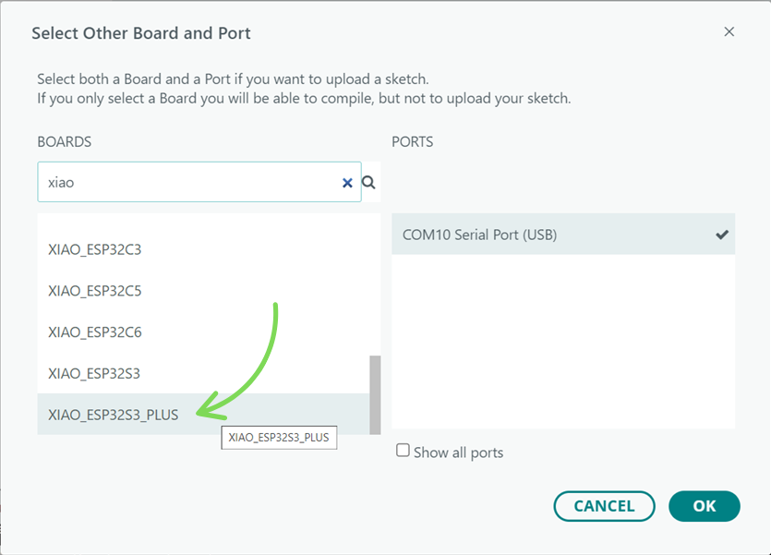Click the BOARDS section heading
Image resolution: width=771 pixels, height=555 pixels.
point(64,142)
